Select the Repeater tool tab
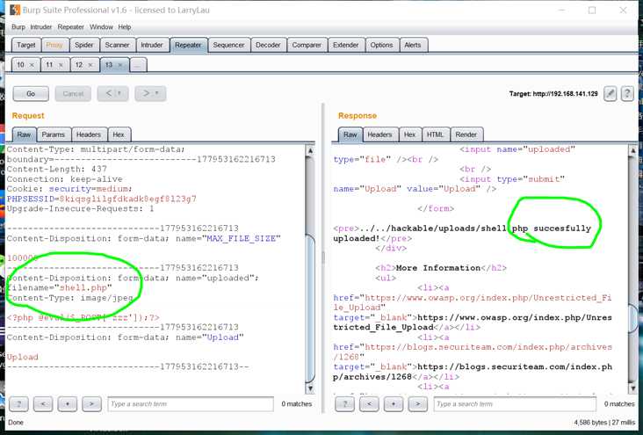The height and width of the screenshot is (435, 643). pos(188,45)
